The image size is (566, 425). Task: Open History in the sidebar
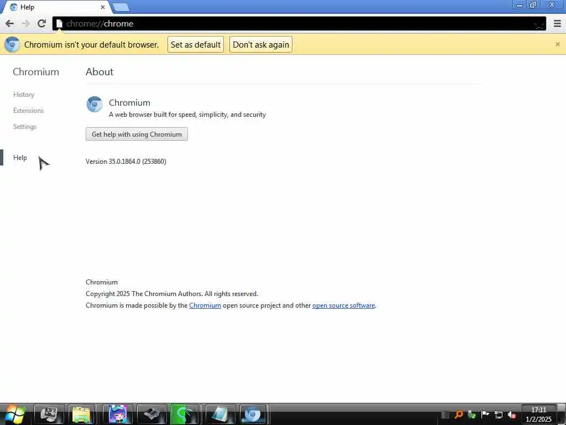coord(24,95)
